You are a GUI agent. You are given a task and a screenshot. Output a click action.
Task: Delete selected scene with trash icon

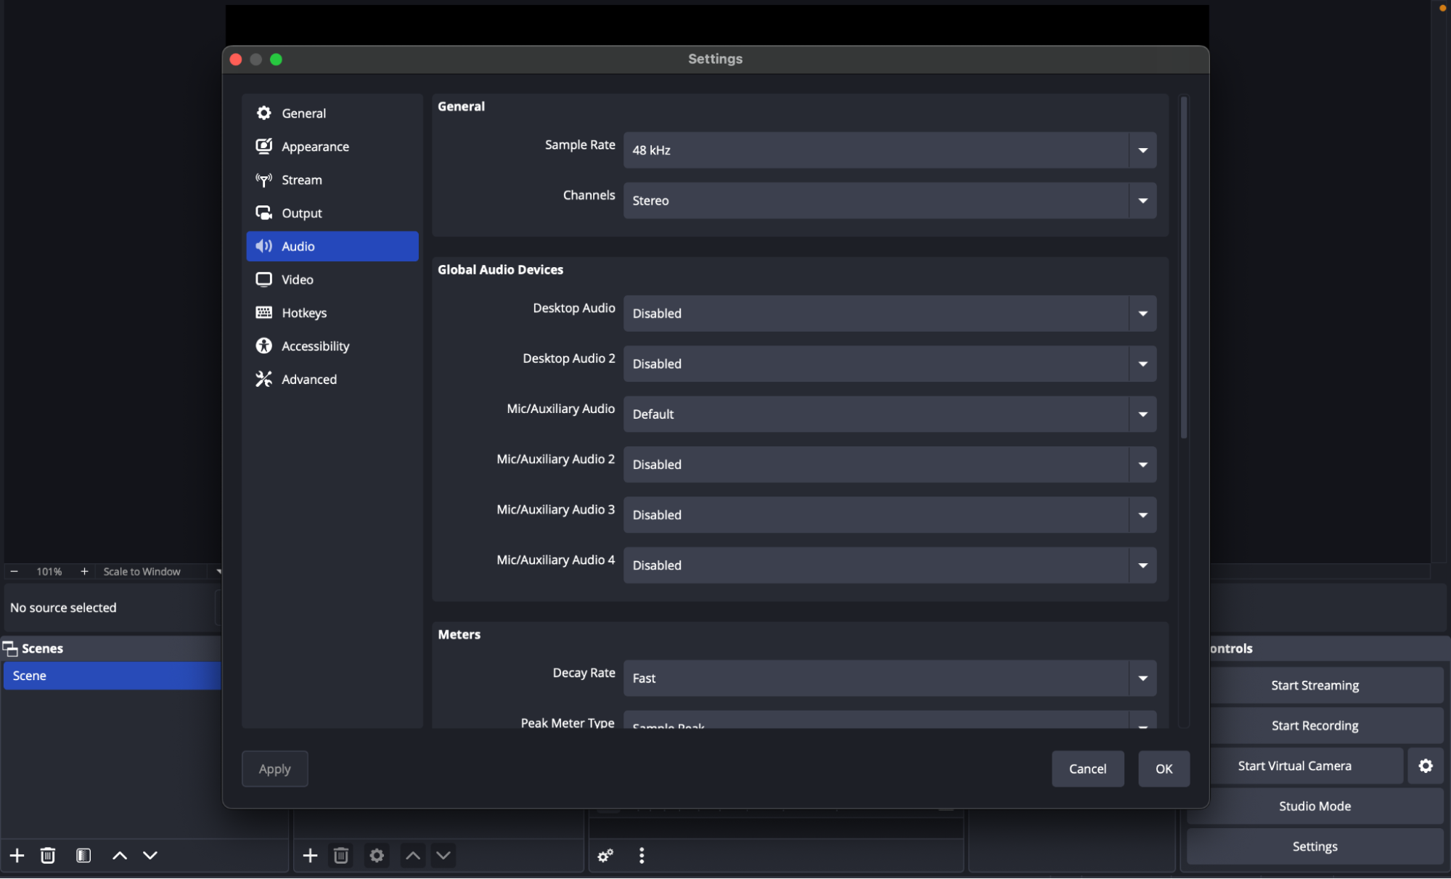[x=47, y=856]
